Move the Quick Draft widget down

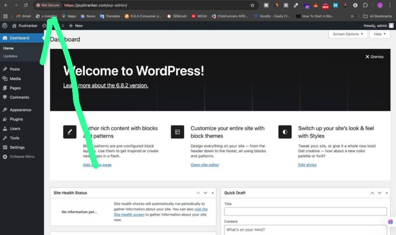(x=379, y=193)
